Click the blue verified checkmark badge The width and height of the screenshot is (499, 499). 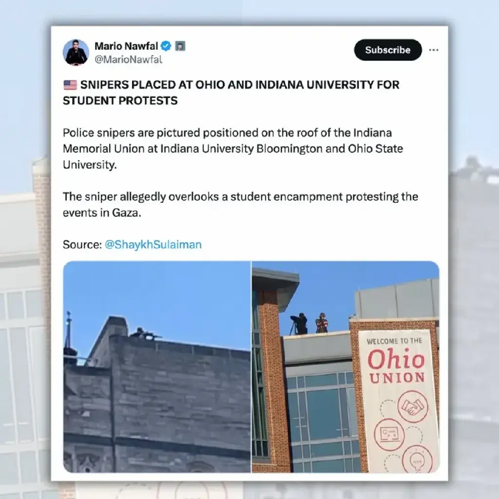(x=166, y=46)
